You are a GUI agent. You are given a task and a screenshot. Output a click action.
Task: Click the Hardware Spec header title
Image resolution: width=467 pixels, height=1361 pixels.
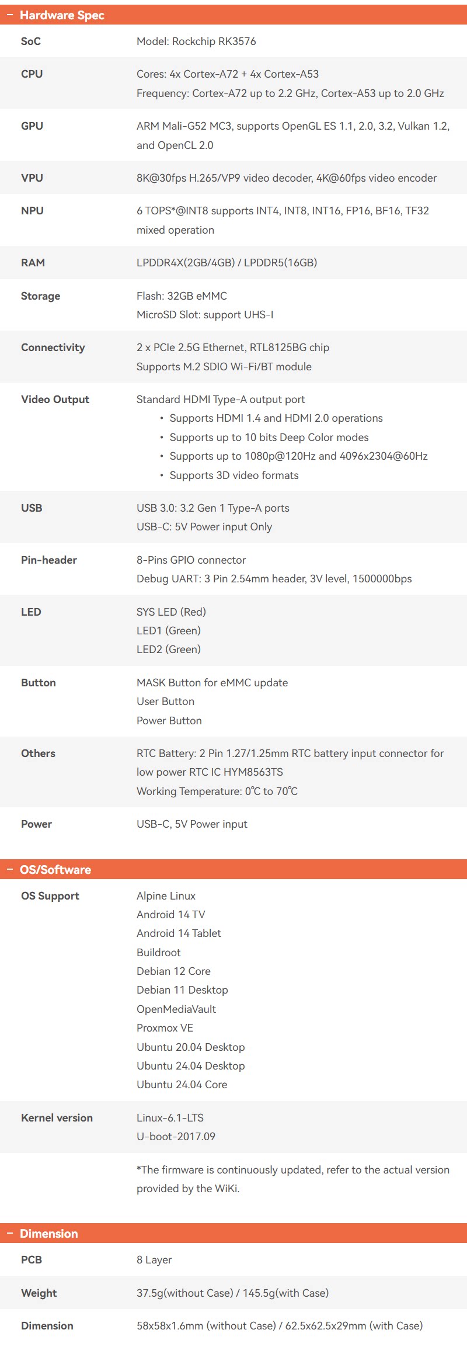[x=62, y=15]
